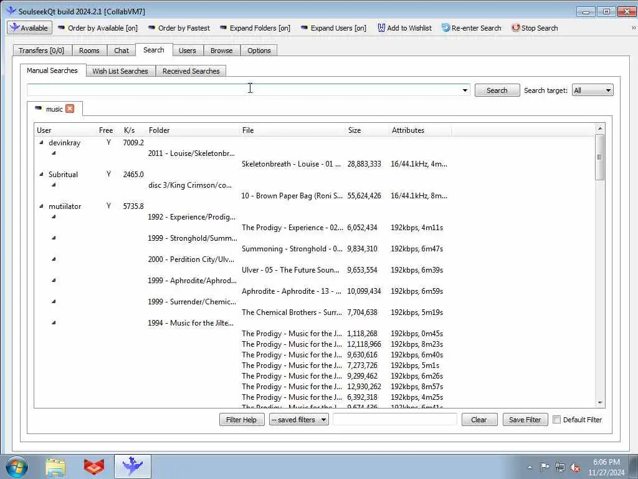
Task: Click the filter text input field
Action: coord(394,420)
